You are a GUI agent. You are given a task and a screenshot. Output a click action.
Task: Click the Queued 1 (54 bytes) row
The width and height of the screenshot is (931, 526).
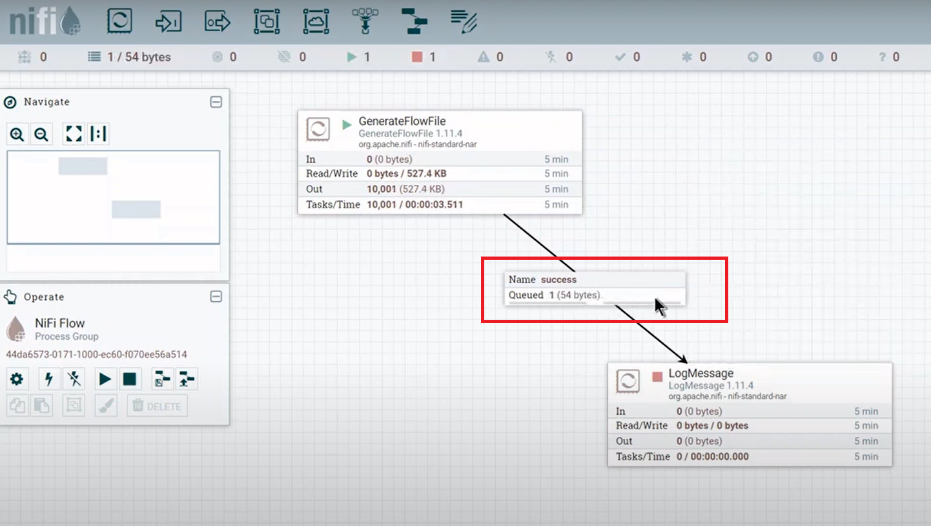point(595,295)
